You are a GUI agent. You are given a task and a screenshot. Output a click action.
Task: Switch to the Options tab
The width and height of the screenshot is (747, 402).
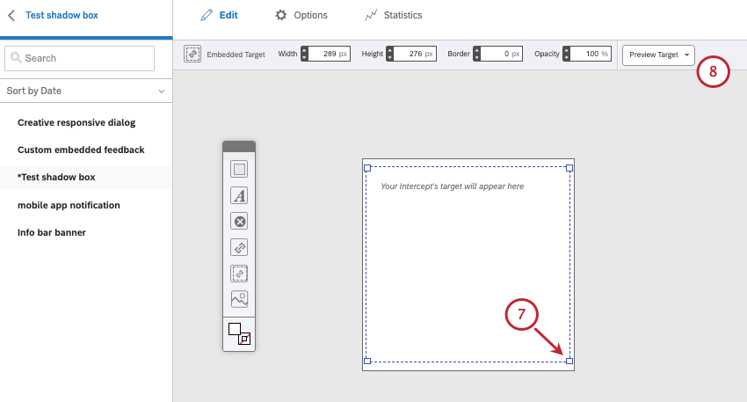coord(301,15)
